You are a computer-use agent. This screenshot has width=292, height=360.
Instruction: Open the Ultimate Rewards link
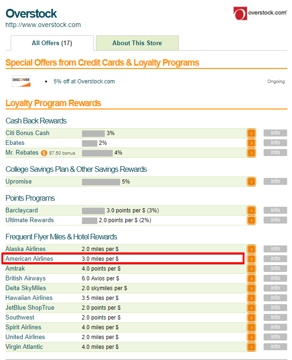pos(30,220)
